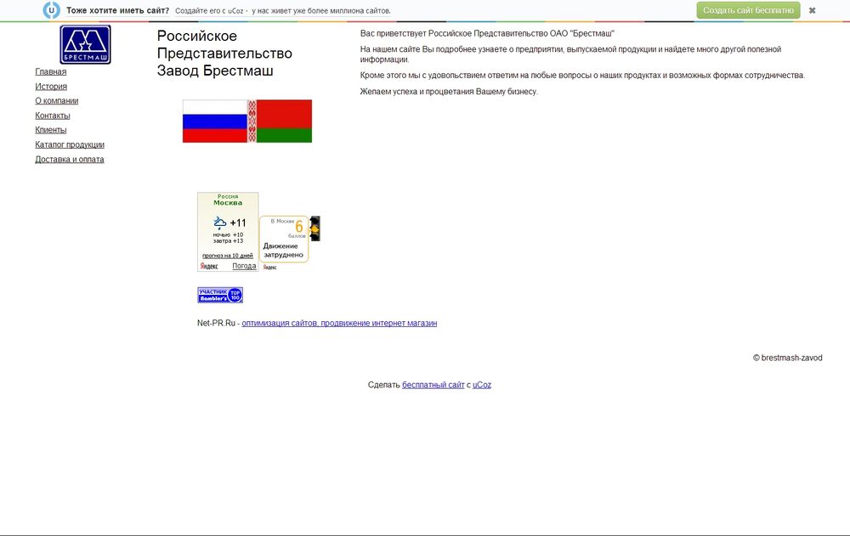
Task: Open the 'Главная' menu link
Action: (51, 71)
